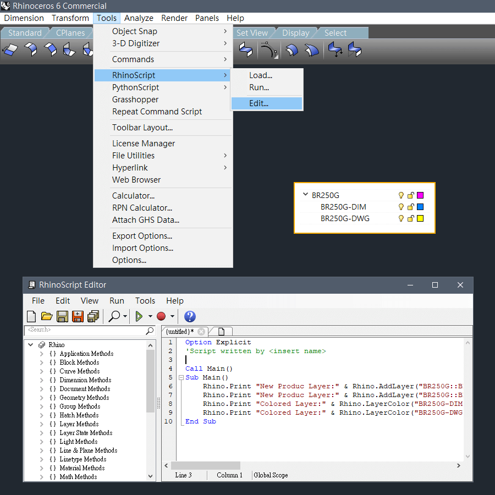495x495 pixels.
Task: Select Dimension Methods tree item
Action: click(x=86, y=380)
